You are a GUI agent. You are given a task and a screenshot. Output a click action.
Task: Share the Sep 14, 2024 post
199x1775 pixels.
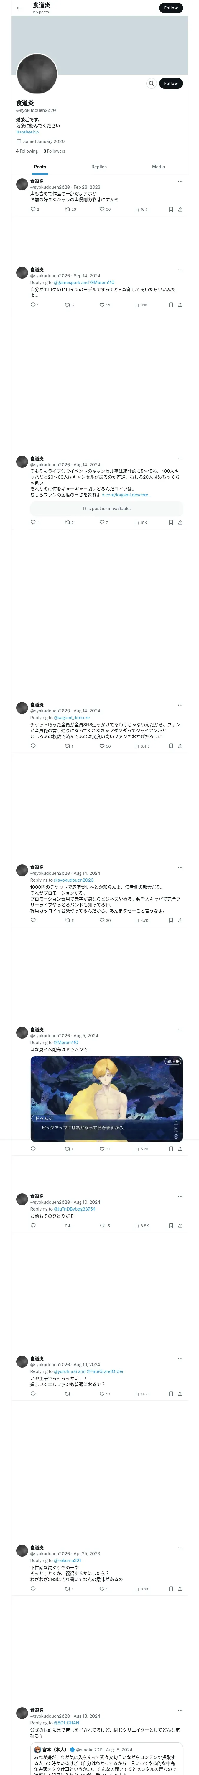point(180,305)
